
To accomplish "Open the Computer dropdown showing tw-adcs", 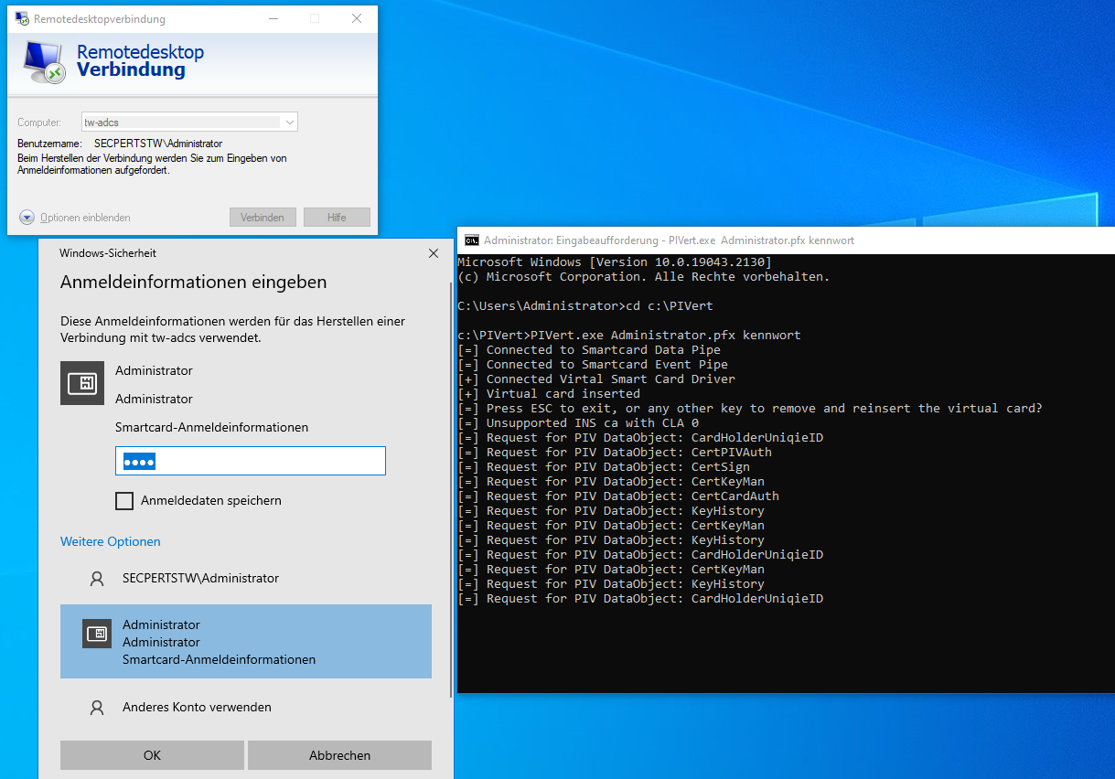I will (290, 122).
